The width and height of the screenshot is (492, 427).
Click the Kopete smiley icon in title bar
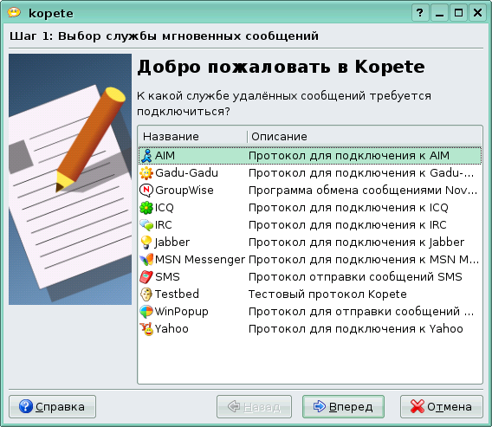coord(14,12)
